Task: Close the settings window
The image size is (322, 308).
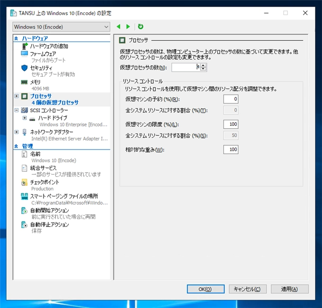Action: coord(305,13)
